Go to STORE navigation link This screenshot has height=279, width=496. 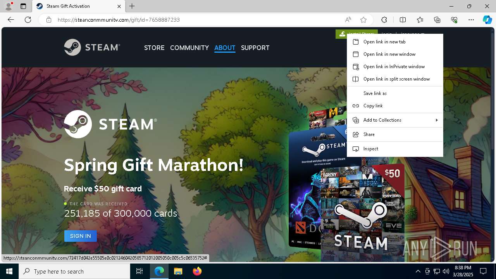[154, 48]
